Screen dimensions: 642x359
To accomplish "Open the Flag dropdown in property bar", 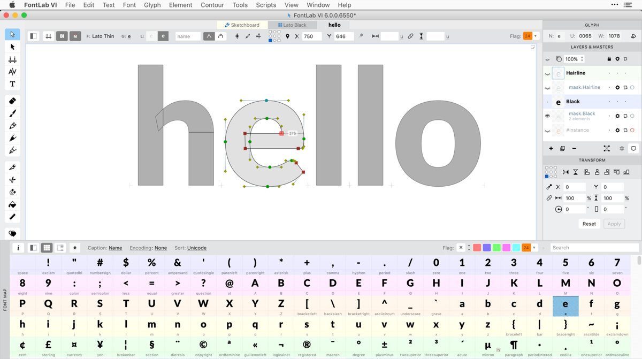I will (536, 36).
